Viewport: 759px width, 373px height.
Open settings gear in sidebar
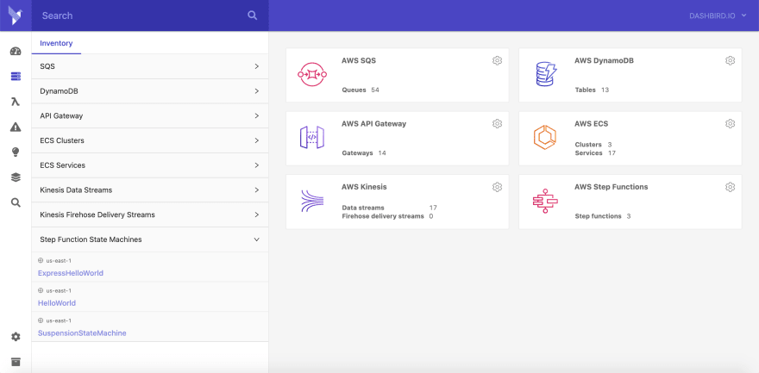point(16,337)
